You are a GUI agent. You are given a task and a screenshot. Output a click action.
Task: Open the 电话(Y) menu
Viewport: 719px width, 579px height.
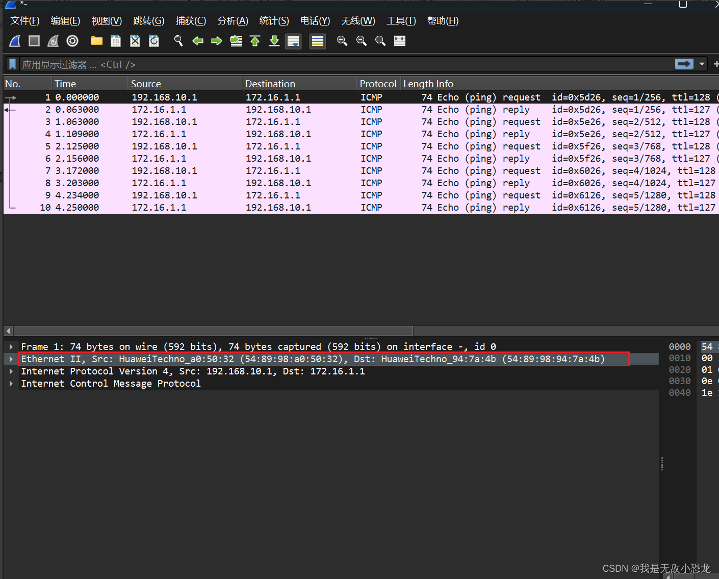(315, 21)
